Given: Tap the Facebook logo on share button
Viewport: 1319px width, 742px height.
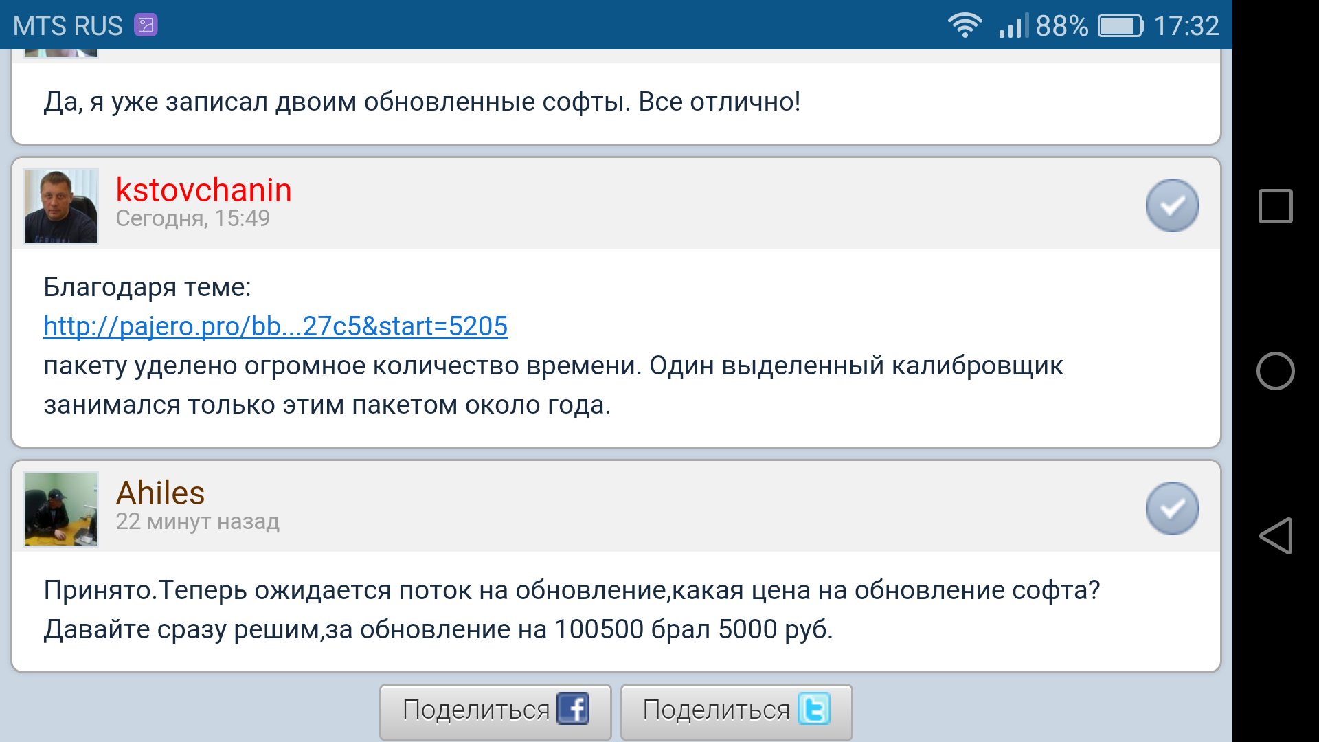Looking at the screenshot, I should 573,709.
